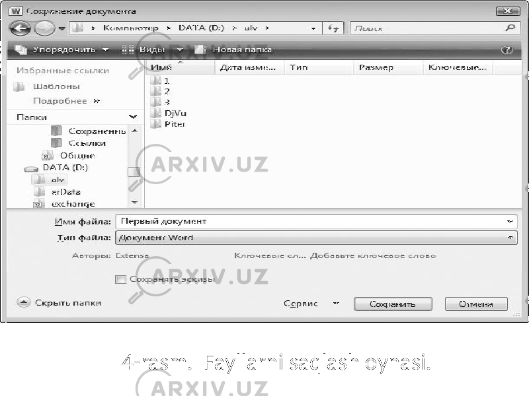Collapse folders with Скрыть папки
Viewport: 529px width, 396px height.
[60, 302]
